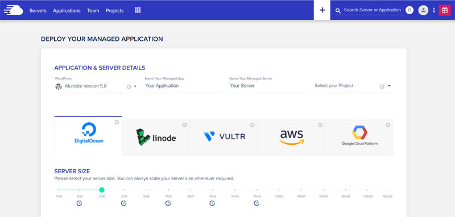Set server size slider to 32GB

[x=279, y=190]
